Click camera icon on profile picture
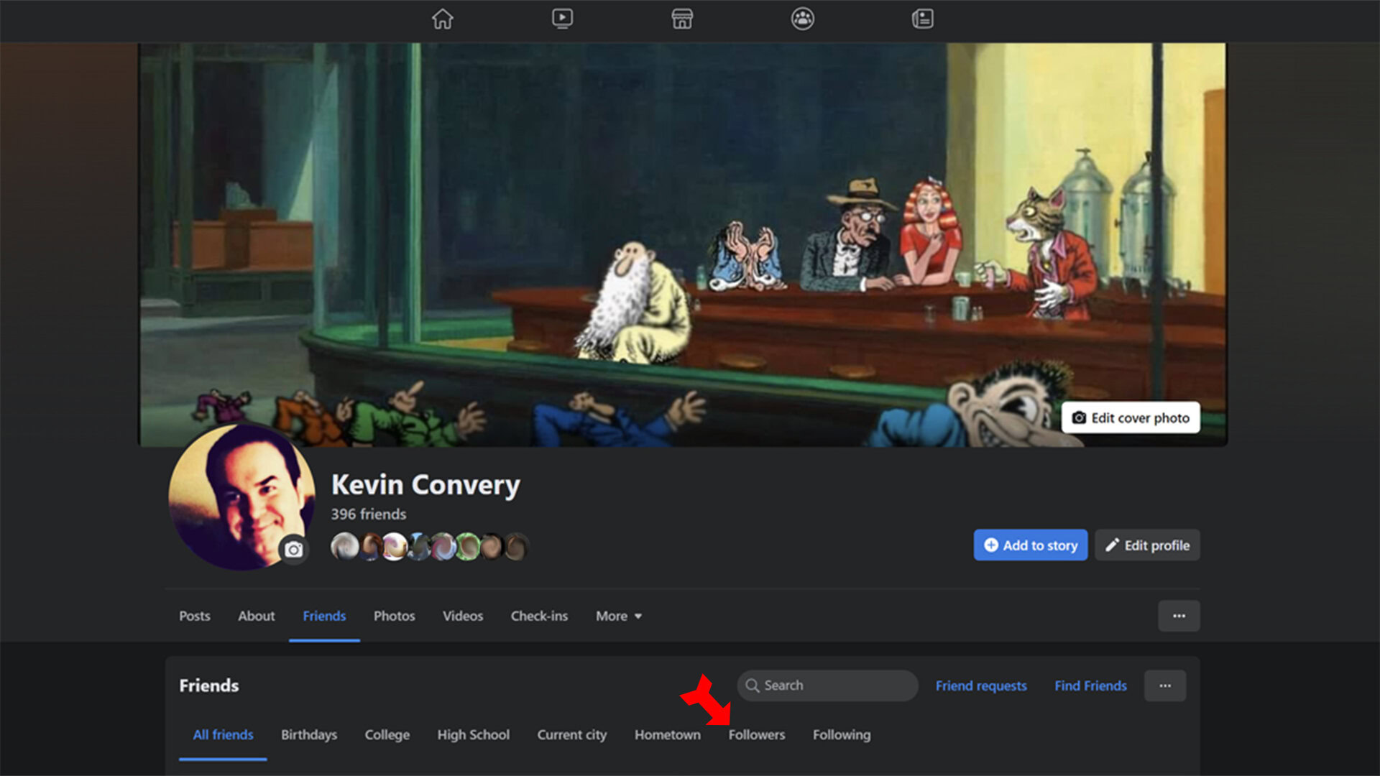Viewport: 1380px width, 776px height. (293, 550)
